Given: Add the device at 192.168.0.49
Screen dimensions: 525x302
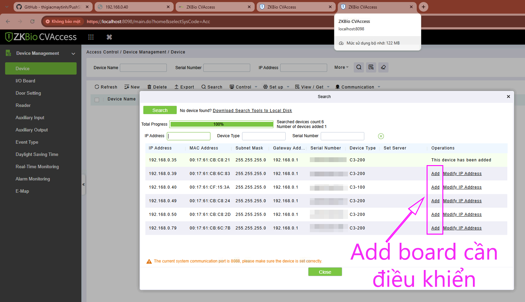Looking at the screenshot, I should pos(435,201).
